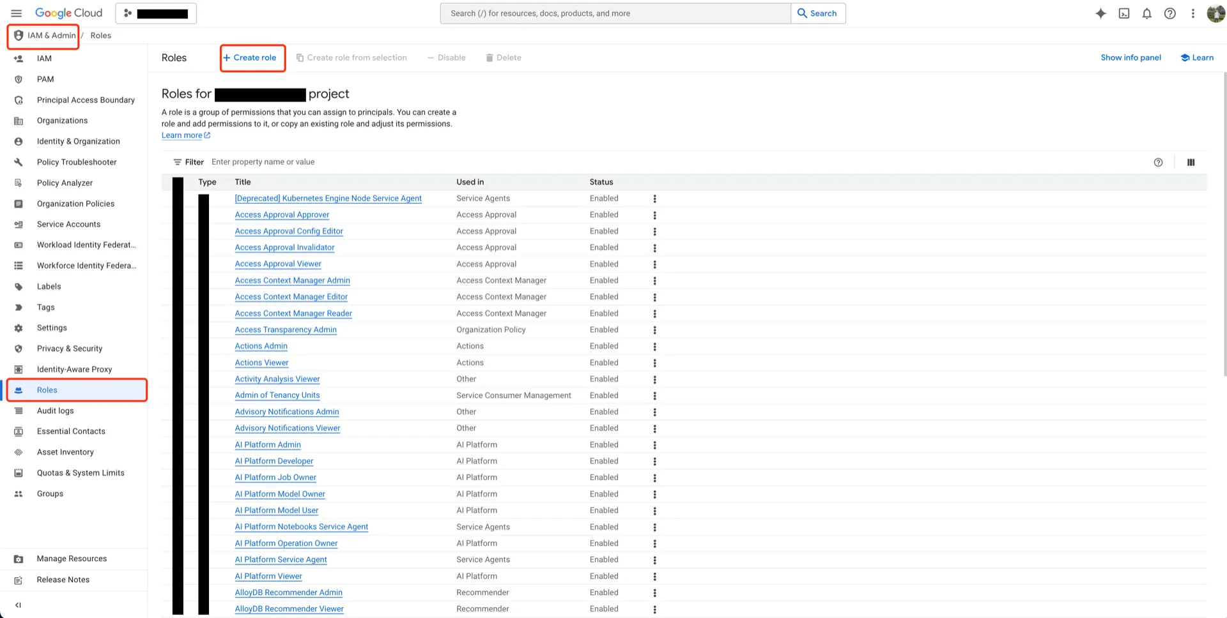Open more actions for Access Context Manager Admin
Image resolution: width=1227 pixels, height=618 pixels.
pyautogui.click(x=655, y=281)
